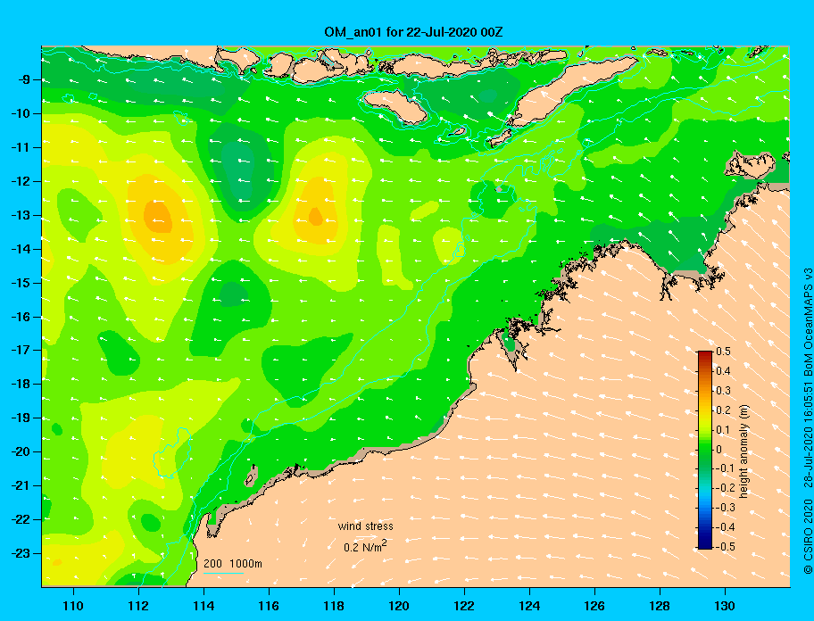
Task: Click the colorbar tick label '0.5'
Action: [x=723, y=352]
